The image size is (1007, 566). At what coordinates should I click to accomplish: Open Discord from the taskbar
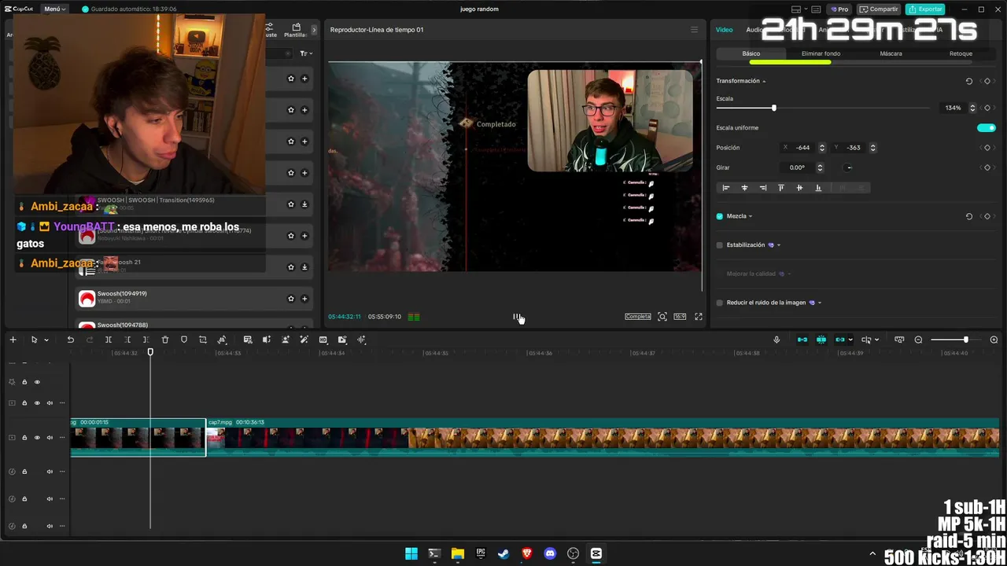pyautogui.click(x=550, y=553)
